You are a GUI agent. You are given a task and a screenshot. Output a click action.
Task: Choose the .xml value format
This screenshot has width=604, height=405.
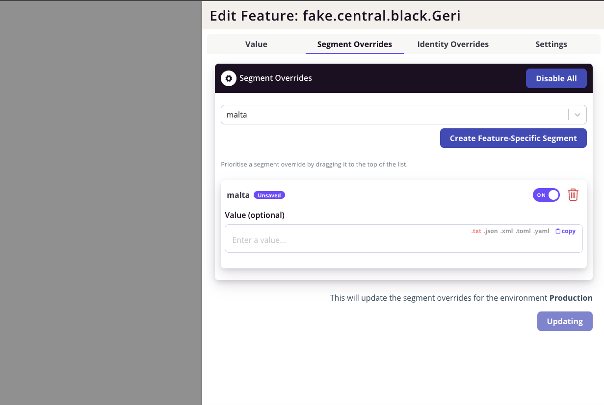coord(506,231)
